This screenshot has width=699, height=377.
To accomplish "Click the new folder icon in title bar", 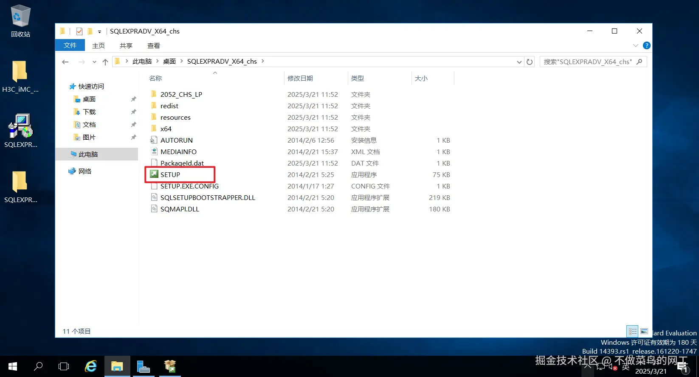I will (90, 31).
